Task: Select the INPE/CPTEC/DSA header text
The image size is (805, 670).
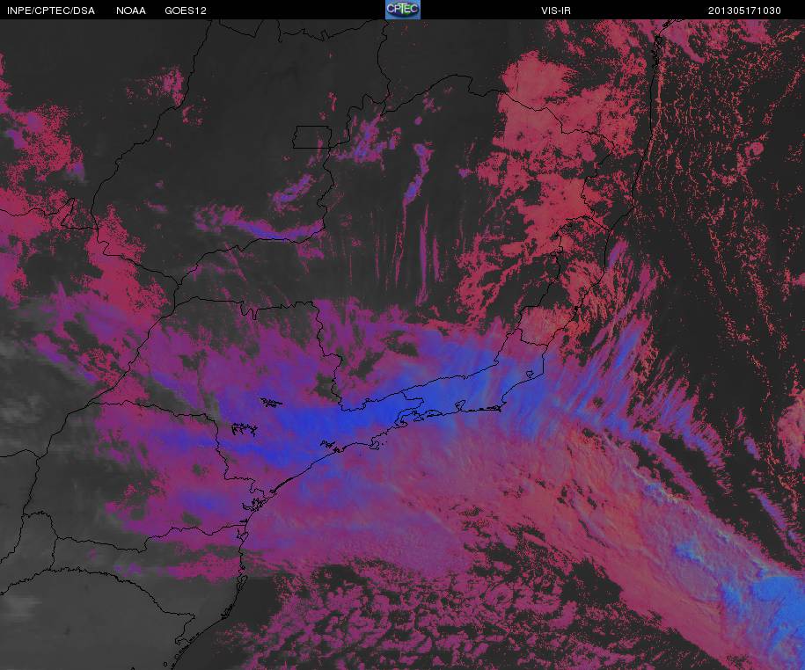Action: (51, 11)
